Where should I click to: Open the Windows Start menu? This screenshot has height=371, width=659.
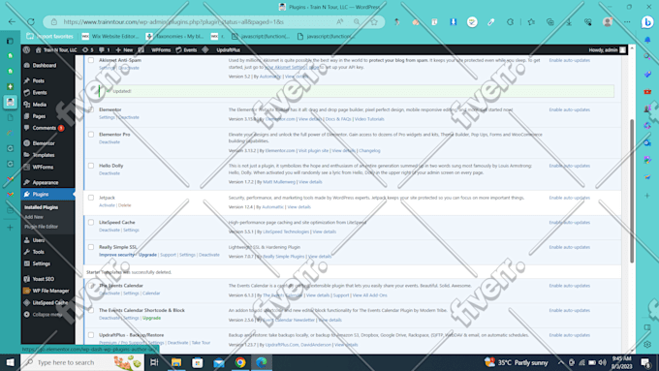(x=10, y=362)
